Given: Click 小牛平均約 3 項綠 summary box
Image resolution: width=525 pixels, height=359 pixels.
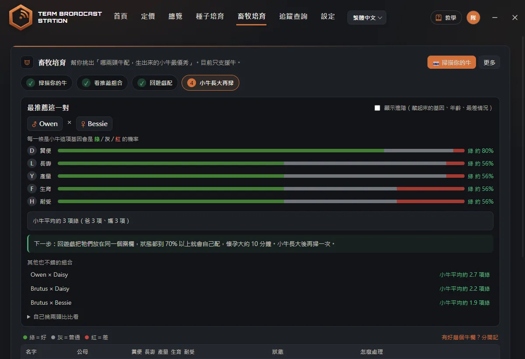Looking at the screenshot, I should [260, 221].
